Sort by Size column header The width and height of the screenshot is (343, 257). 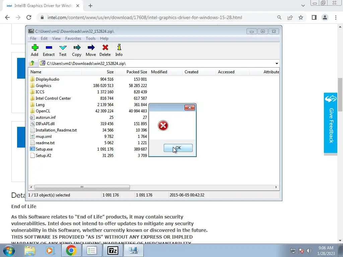99,72
